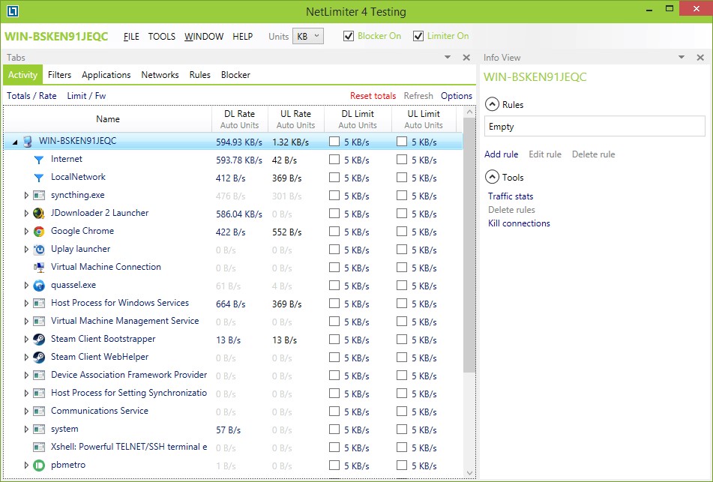Click the Reset totals link
Screen dimensions: 713x482
point(373,96)
